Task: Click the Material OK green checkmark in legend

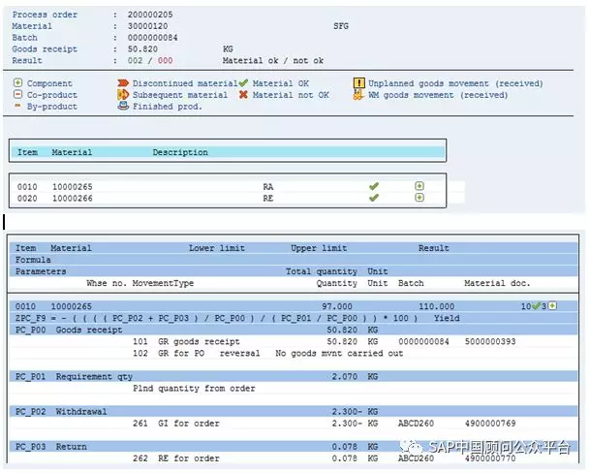Action: point(243,84)
